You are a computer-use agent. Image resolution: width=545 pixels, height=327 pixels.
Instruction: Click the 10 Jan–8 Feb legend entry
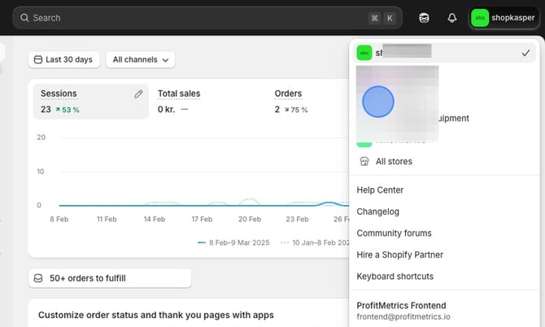315,242
